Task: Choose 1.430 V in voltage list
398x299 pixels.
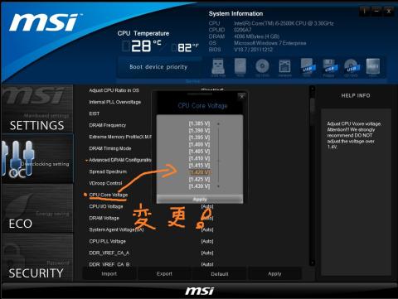Action: pyautogui.click(x=199, y=186)
